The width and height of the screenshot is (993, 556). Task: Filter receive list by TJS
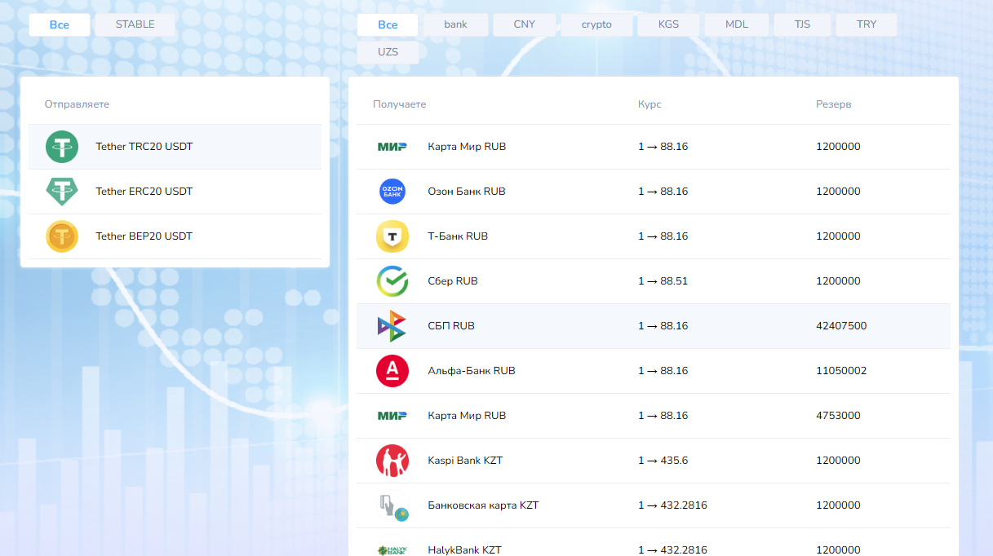[x=802, y=24]
